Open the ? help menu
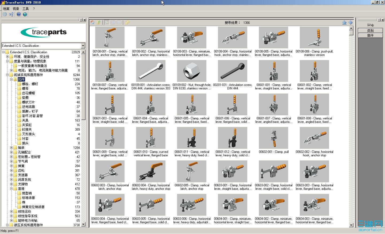 click(34, 9)
